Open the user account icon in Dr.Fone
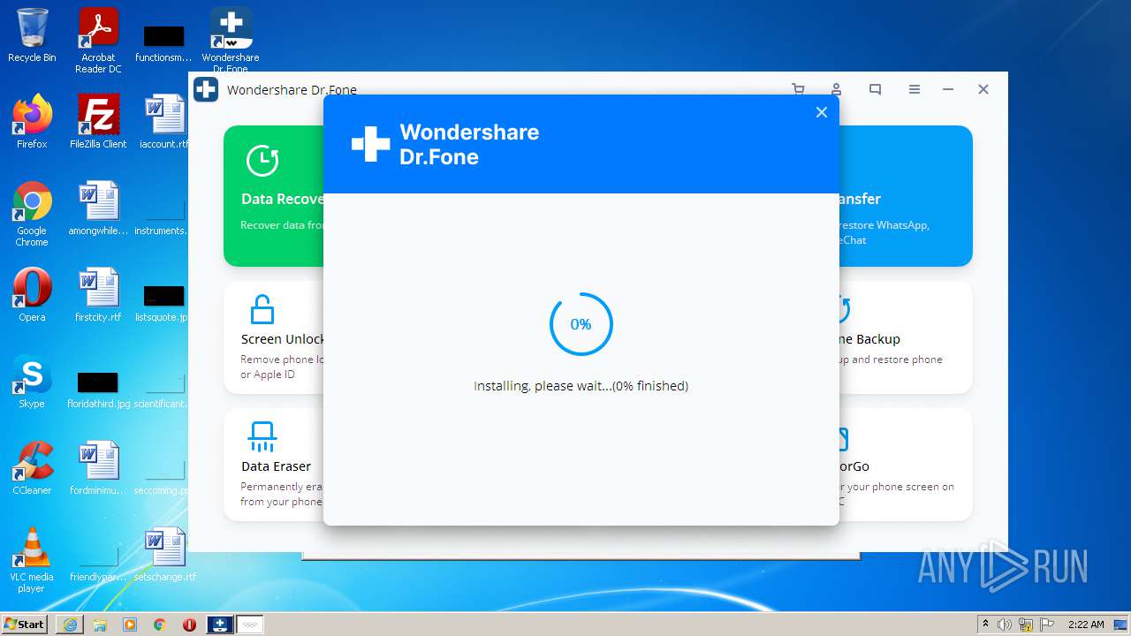1131x636 pixels. (836, 89)
